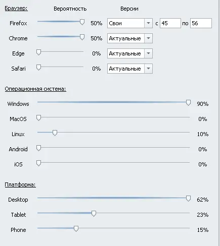Click the MacOS slider handle
Viewport: 220px width, 246px height.
38,118
